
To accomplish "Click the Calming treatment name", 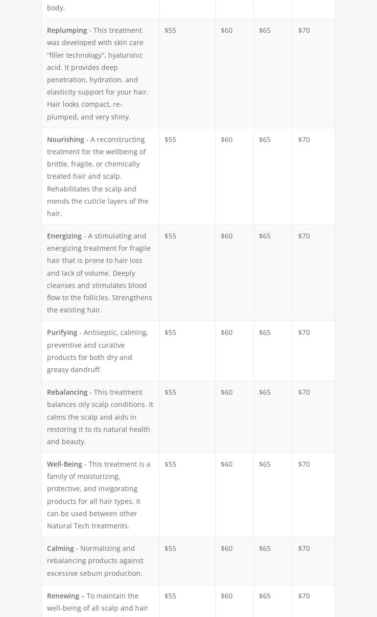I will (x=60, y=548).
